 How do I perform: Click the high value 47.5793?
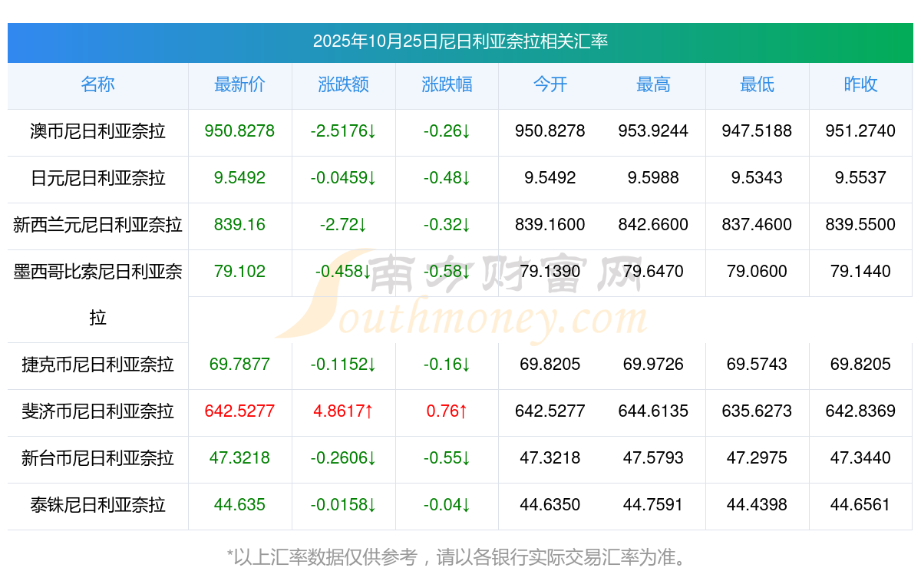coord(653,458)
